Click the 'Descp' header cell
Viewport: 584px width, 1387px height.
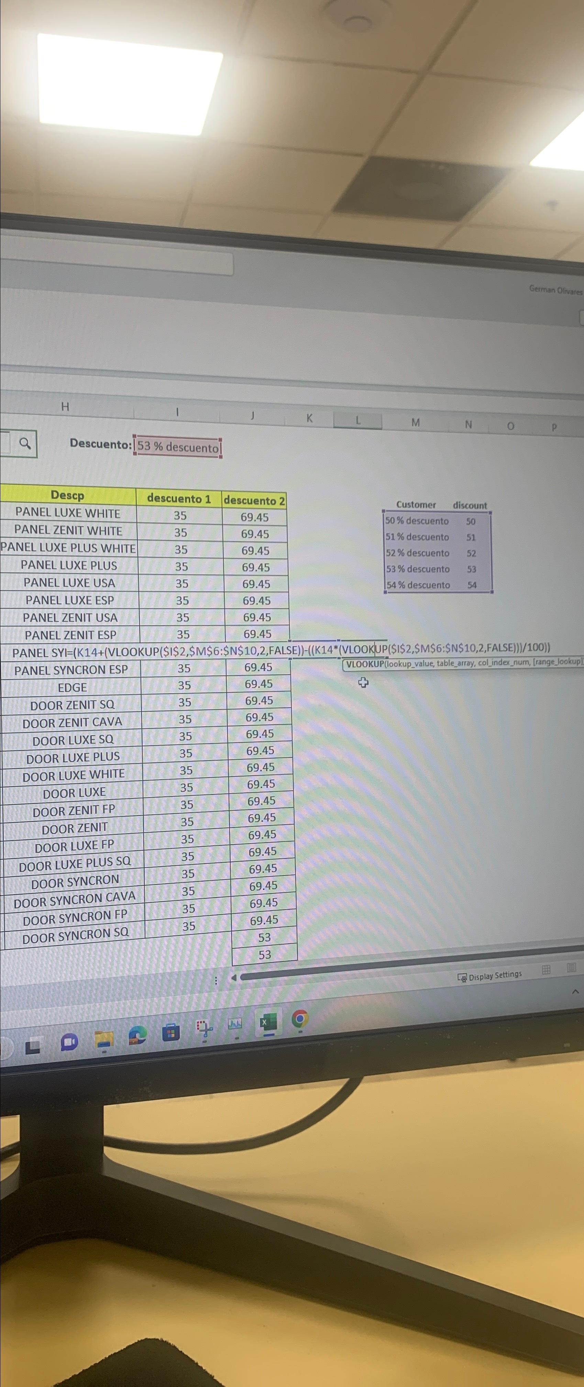pos(67,495)
